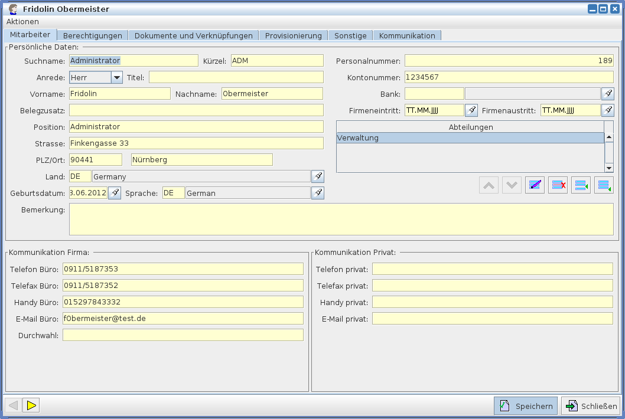The height and width of the screenshot is (419, 625).
Task: Open date picker for Firmenaustritt
Action: (608, 110)
